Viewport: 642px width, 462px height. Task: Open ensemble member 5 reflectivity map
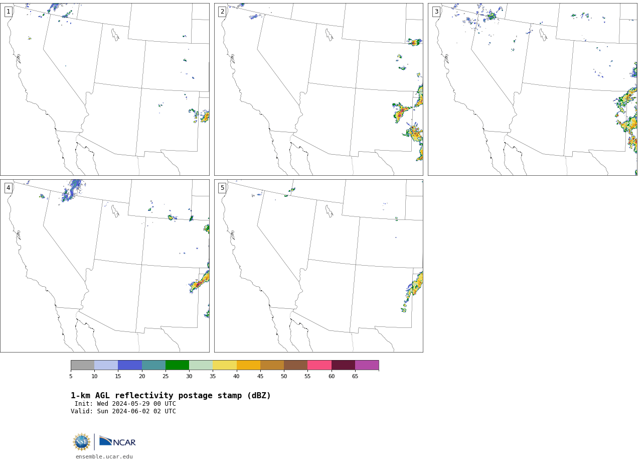[318, 266]
